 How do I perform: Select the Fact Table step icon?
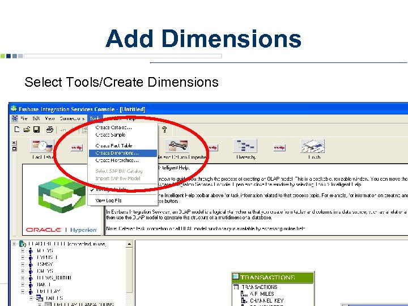[42, 146]
